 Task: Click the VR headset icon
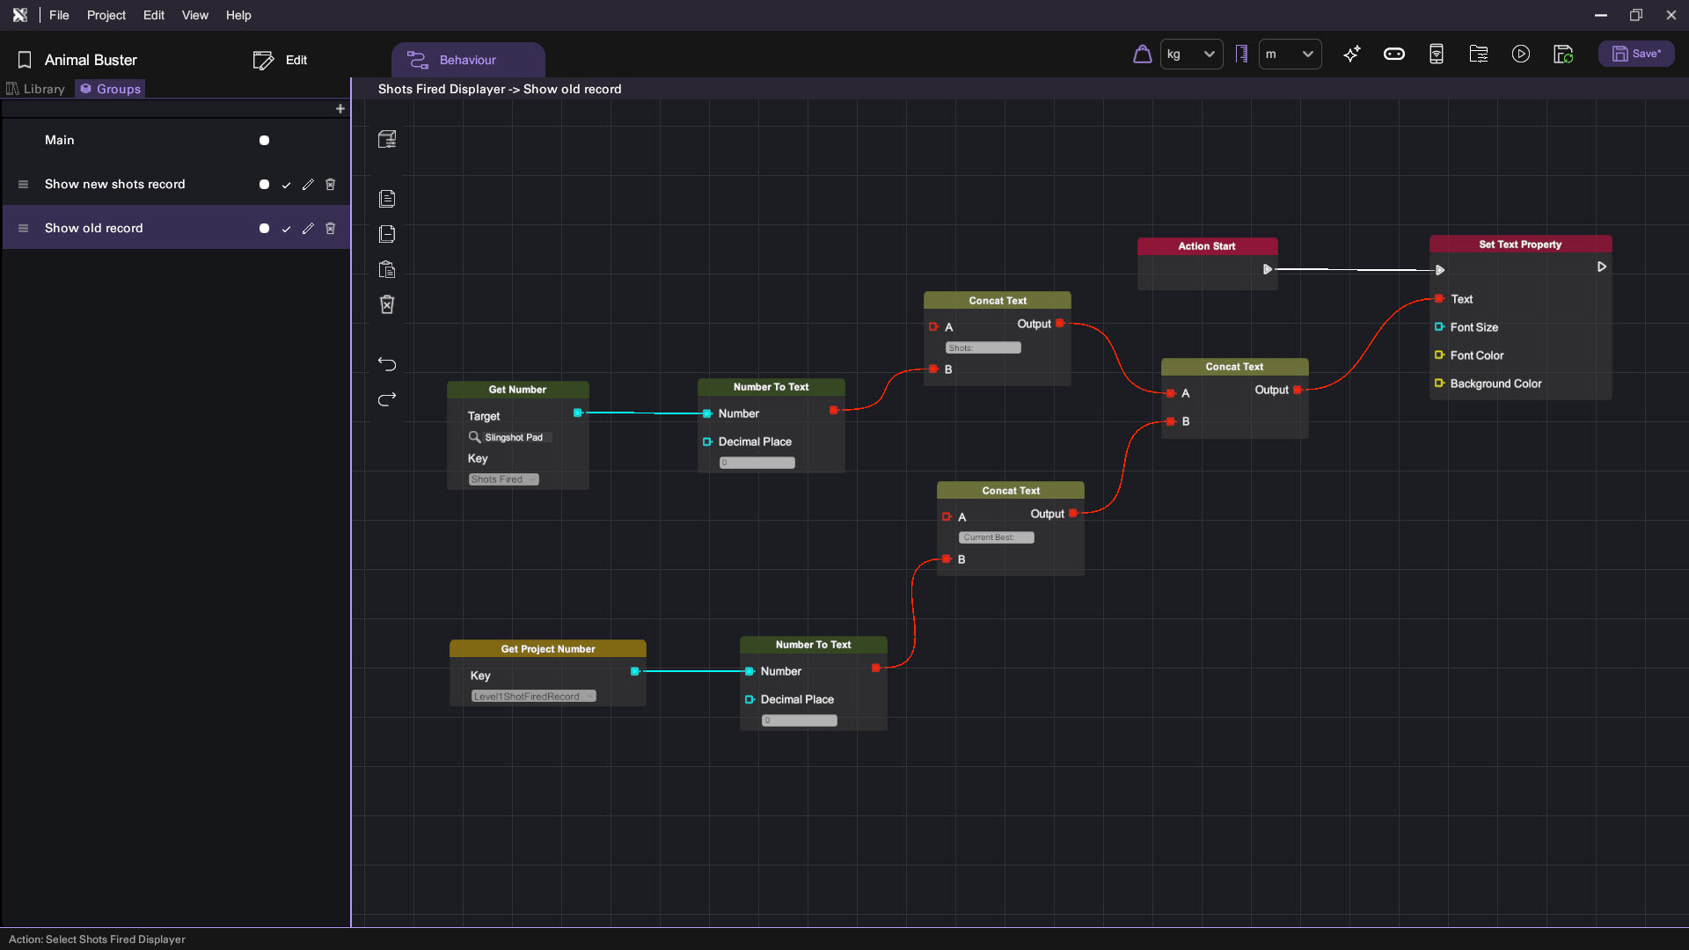[x=1393, y=54]
